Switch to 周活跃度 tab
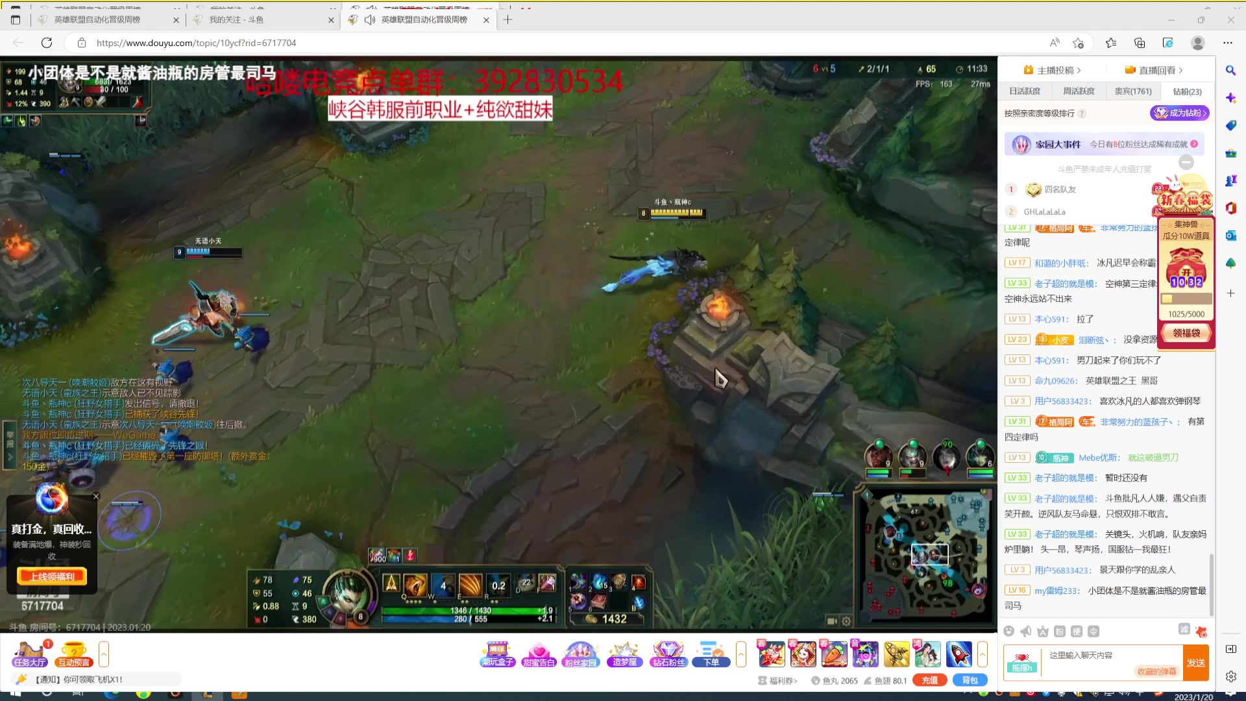1246x701 pixels. pos(1079,92)
